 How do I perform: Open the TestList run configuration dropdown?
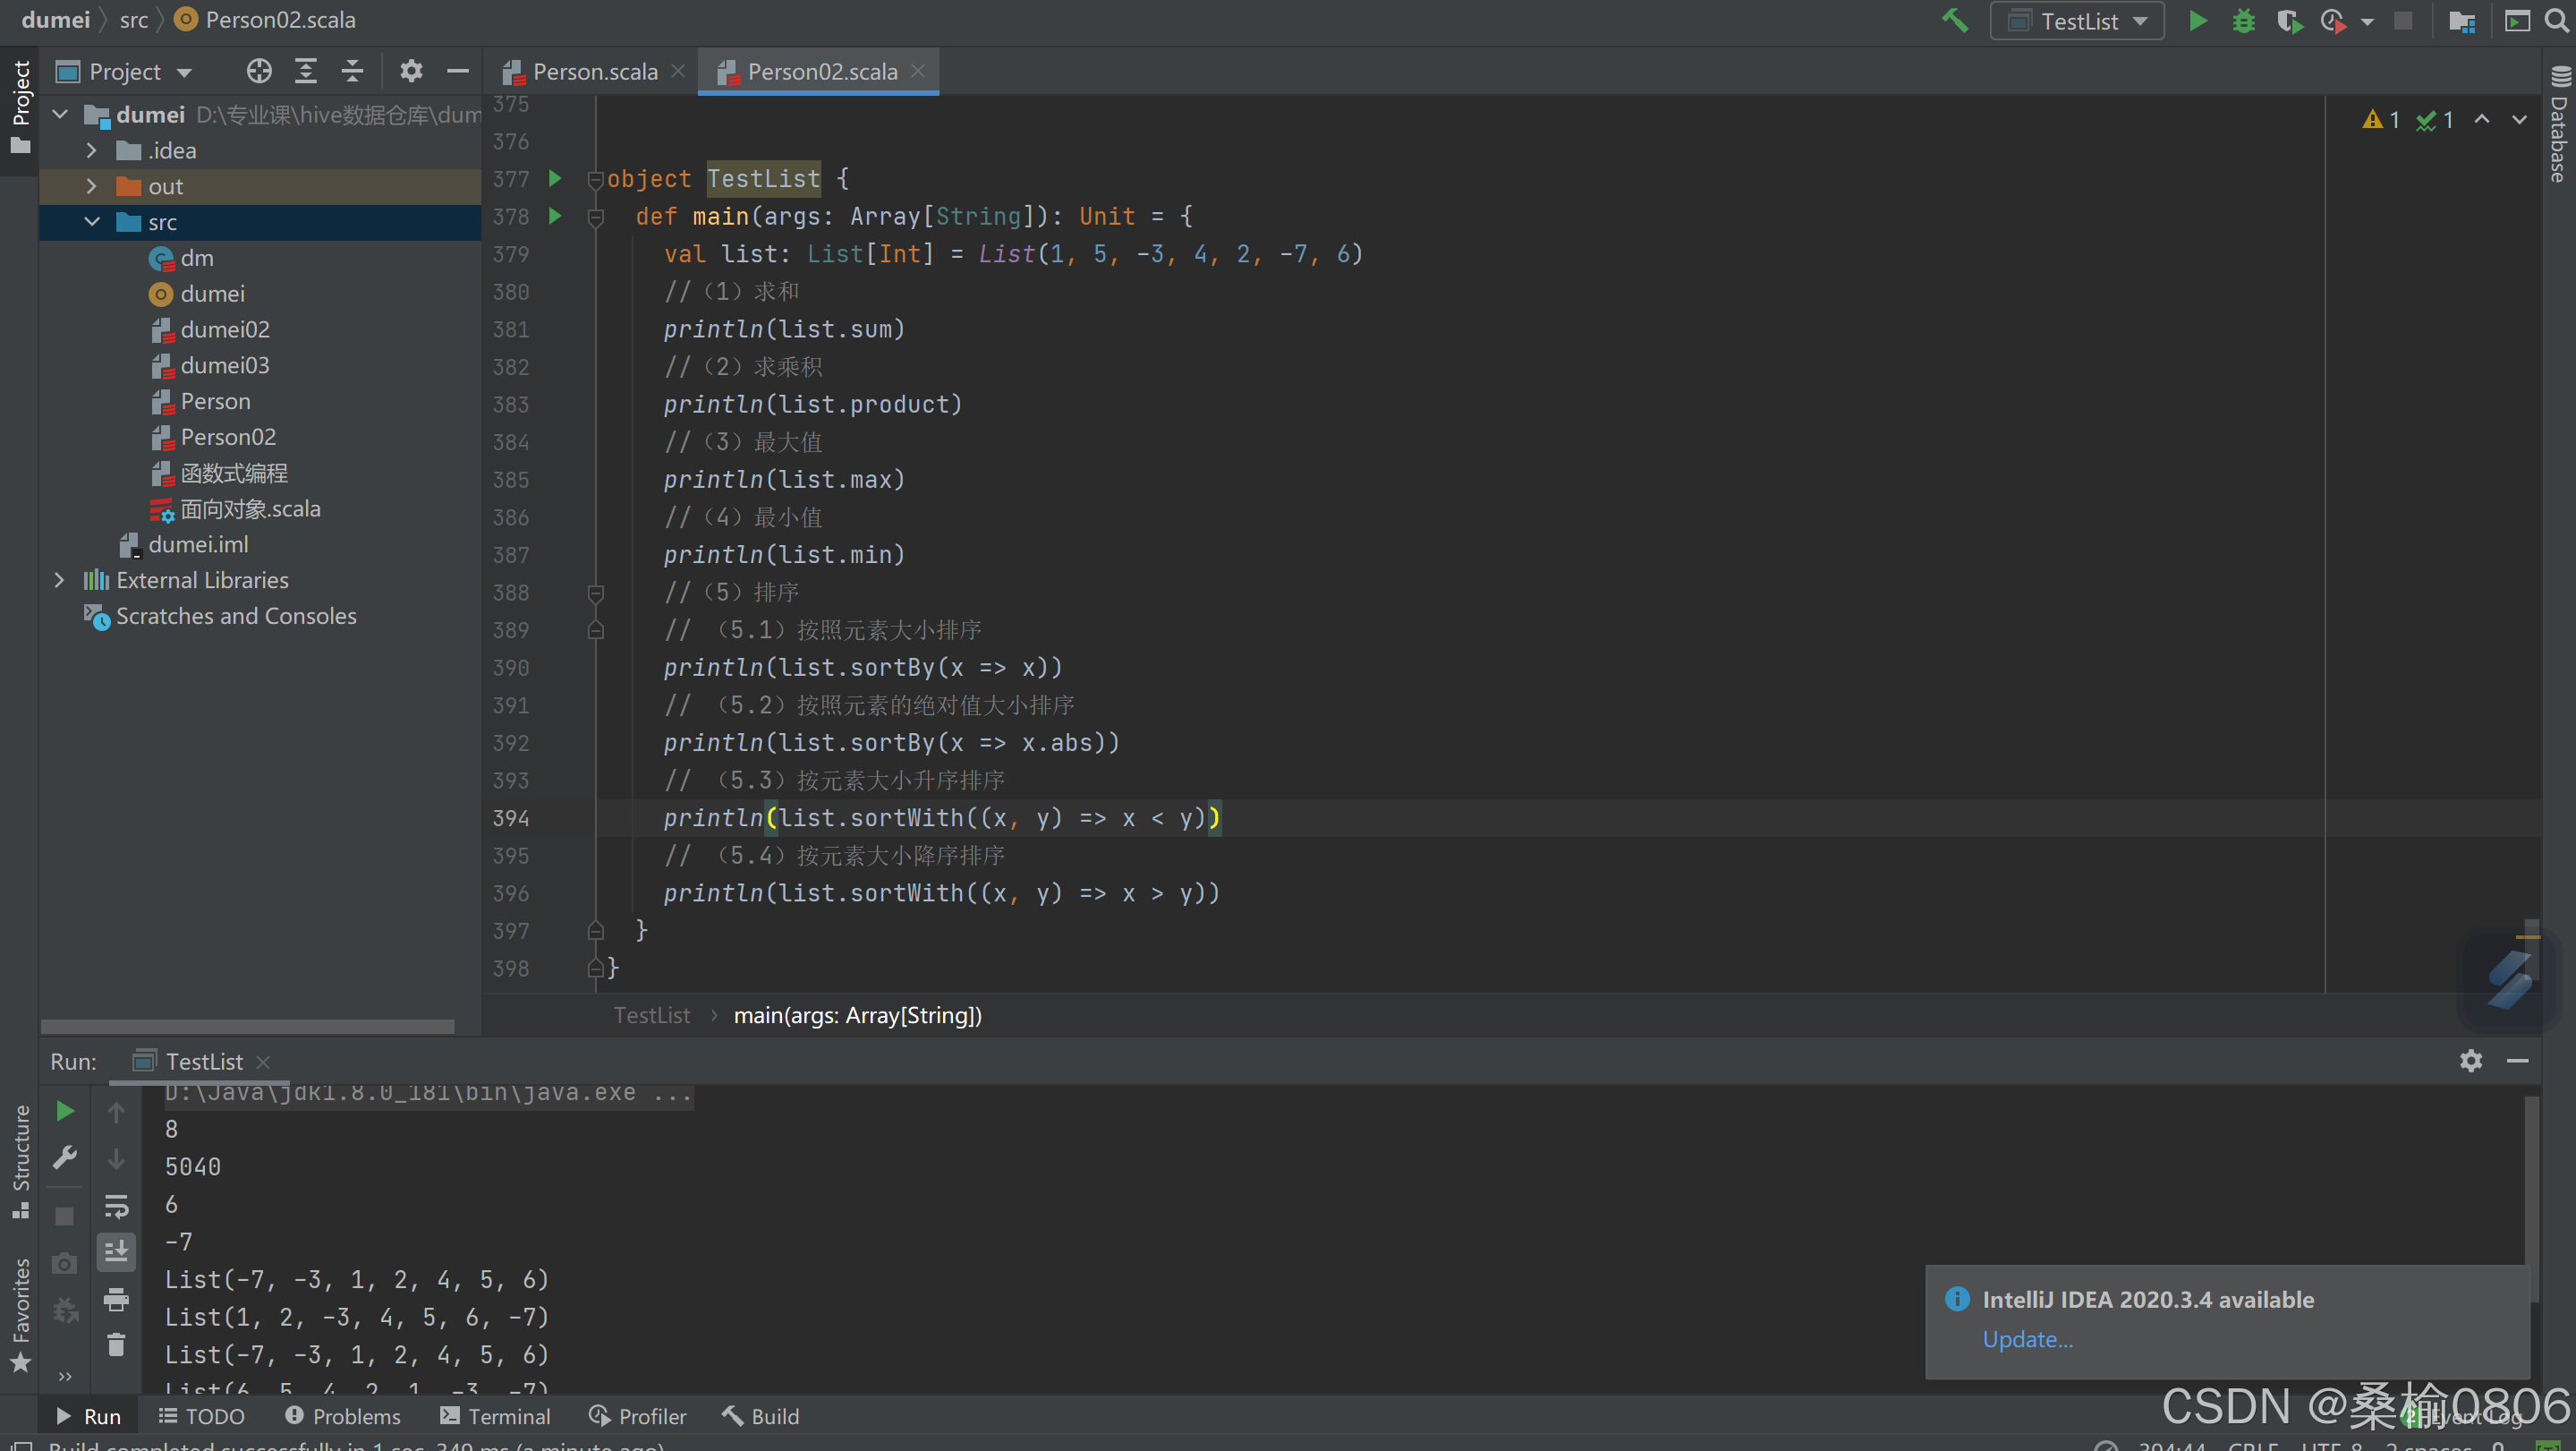coord(2077,21)
